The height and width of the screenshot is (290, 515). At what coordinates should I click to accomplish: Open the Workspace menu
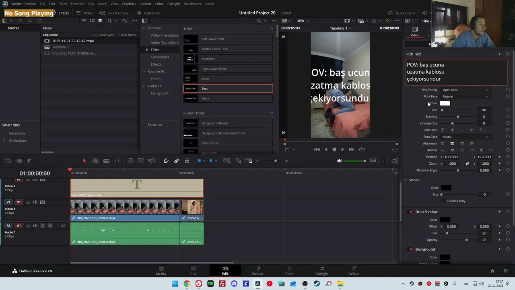coord(193,4)
